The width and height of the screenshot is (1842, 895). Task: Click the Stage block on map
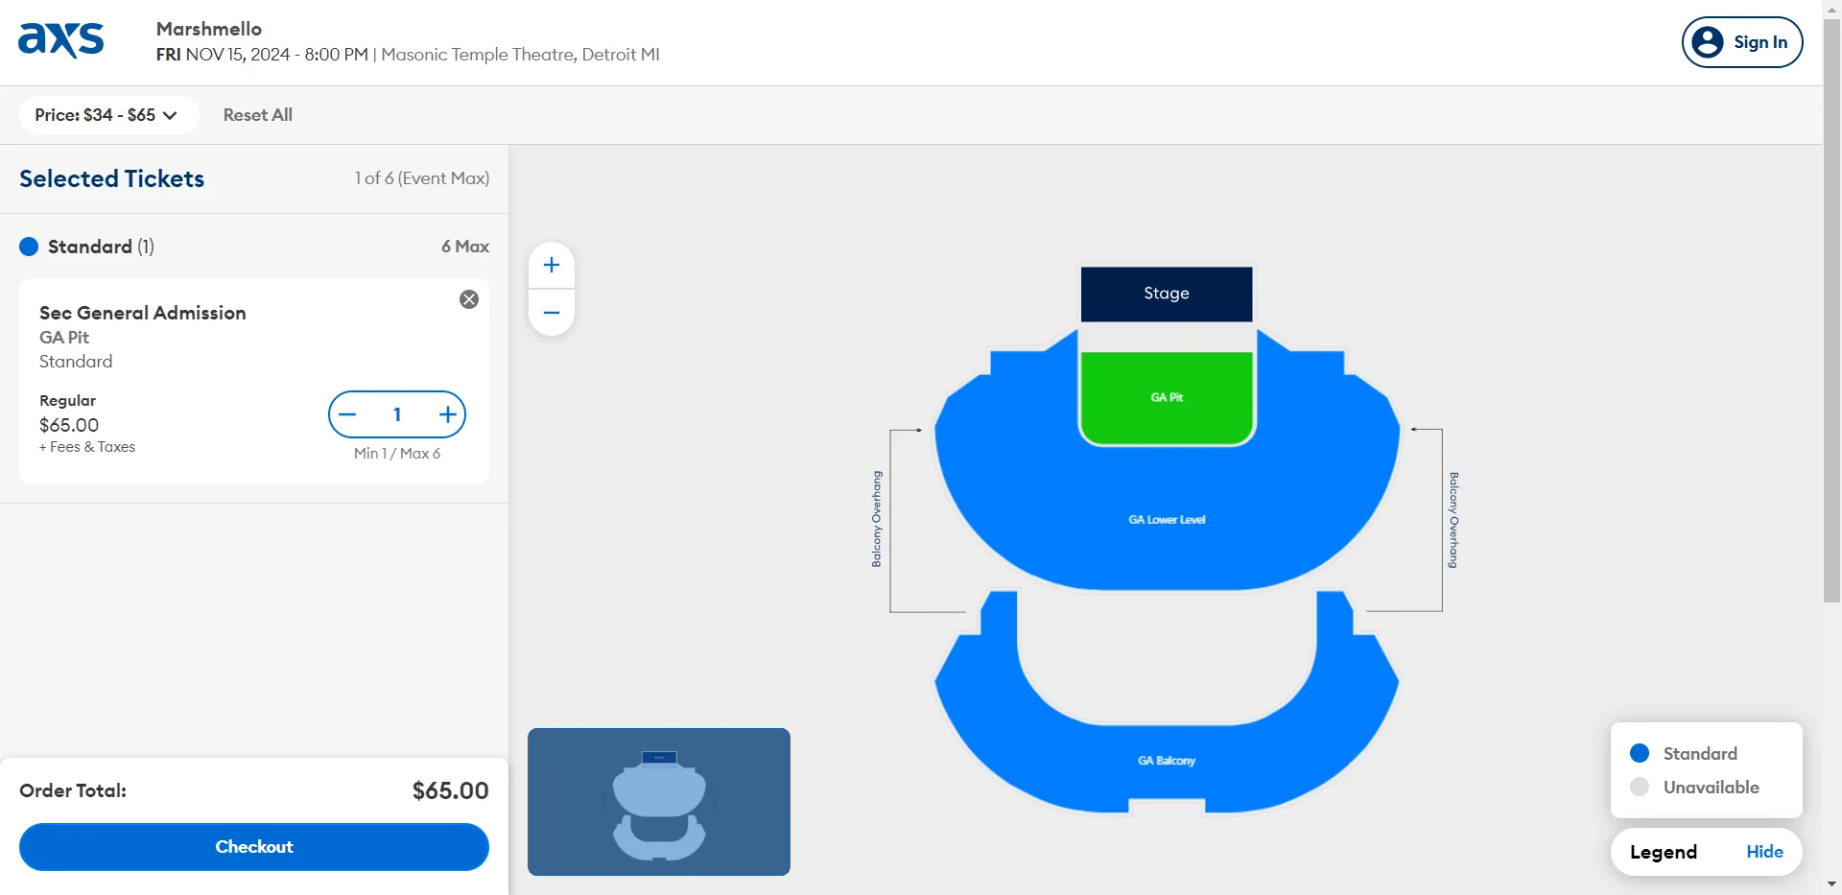1167,294
